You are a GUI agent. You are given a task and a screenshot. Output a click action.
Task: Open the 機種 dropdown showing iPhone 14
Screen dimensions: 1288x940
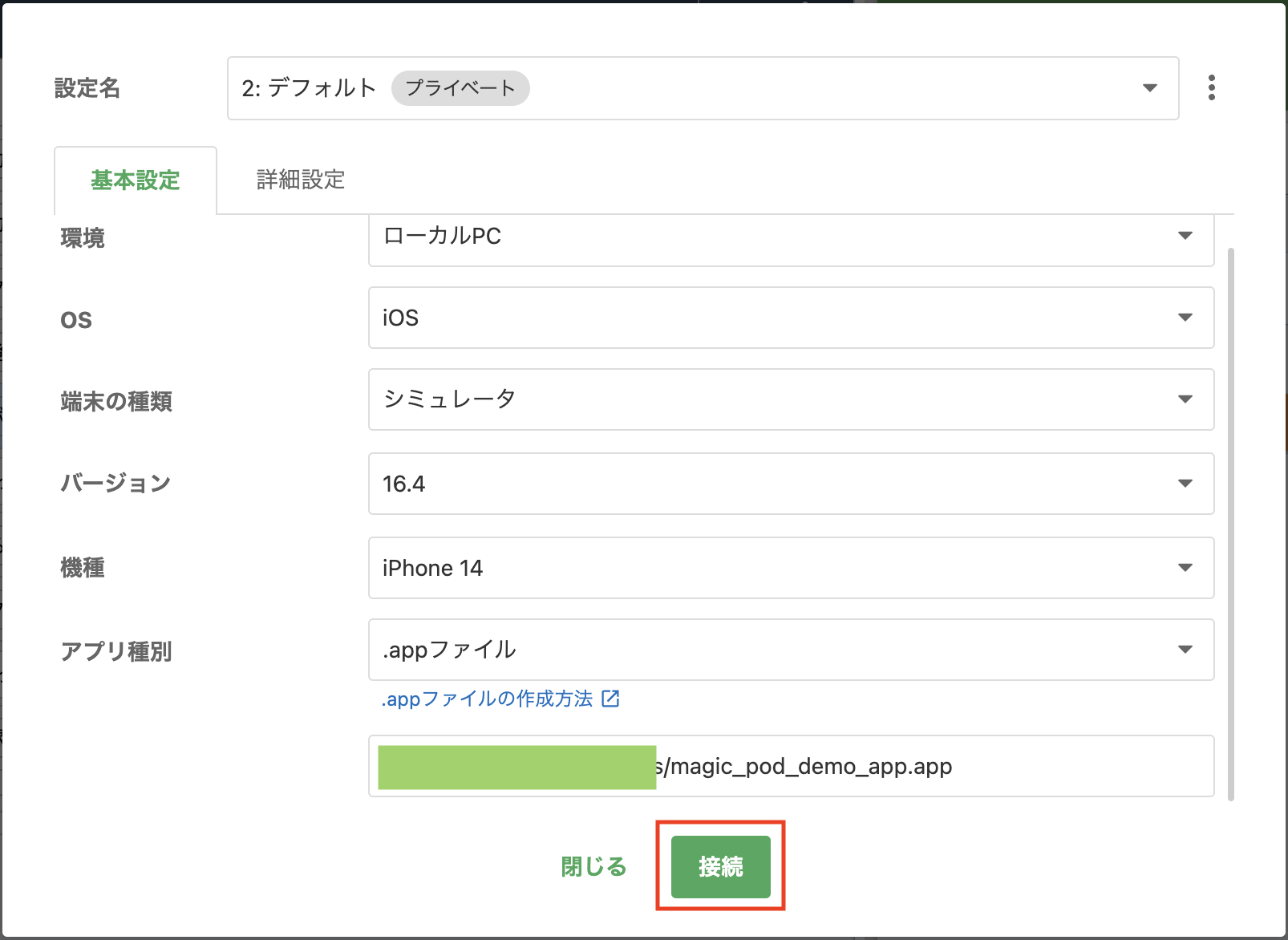[x=791, y=568]
